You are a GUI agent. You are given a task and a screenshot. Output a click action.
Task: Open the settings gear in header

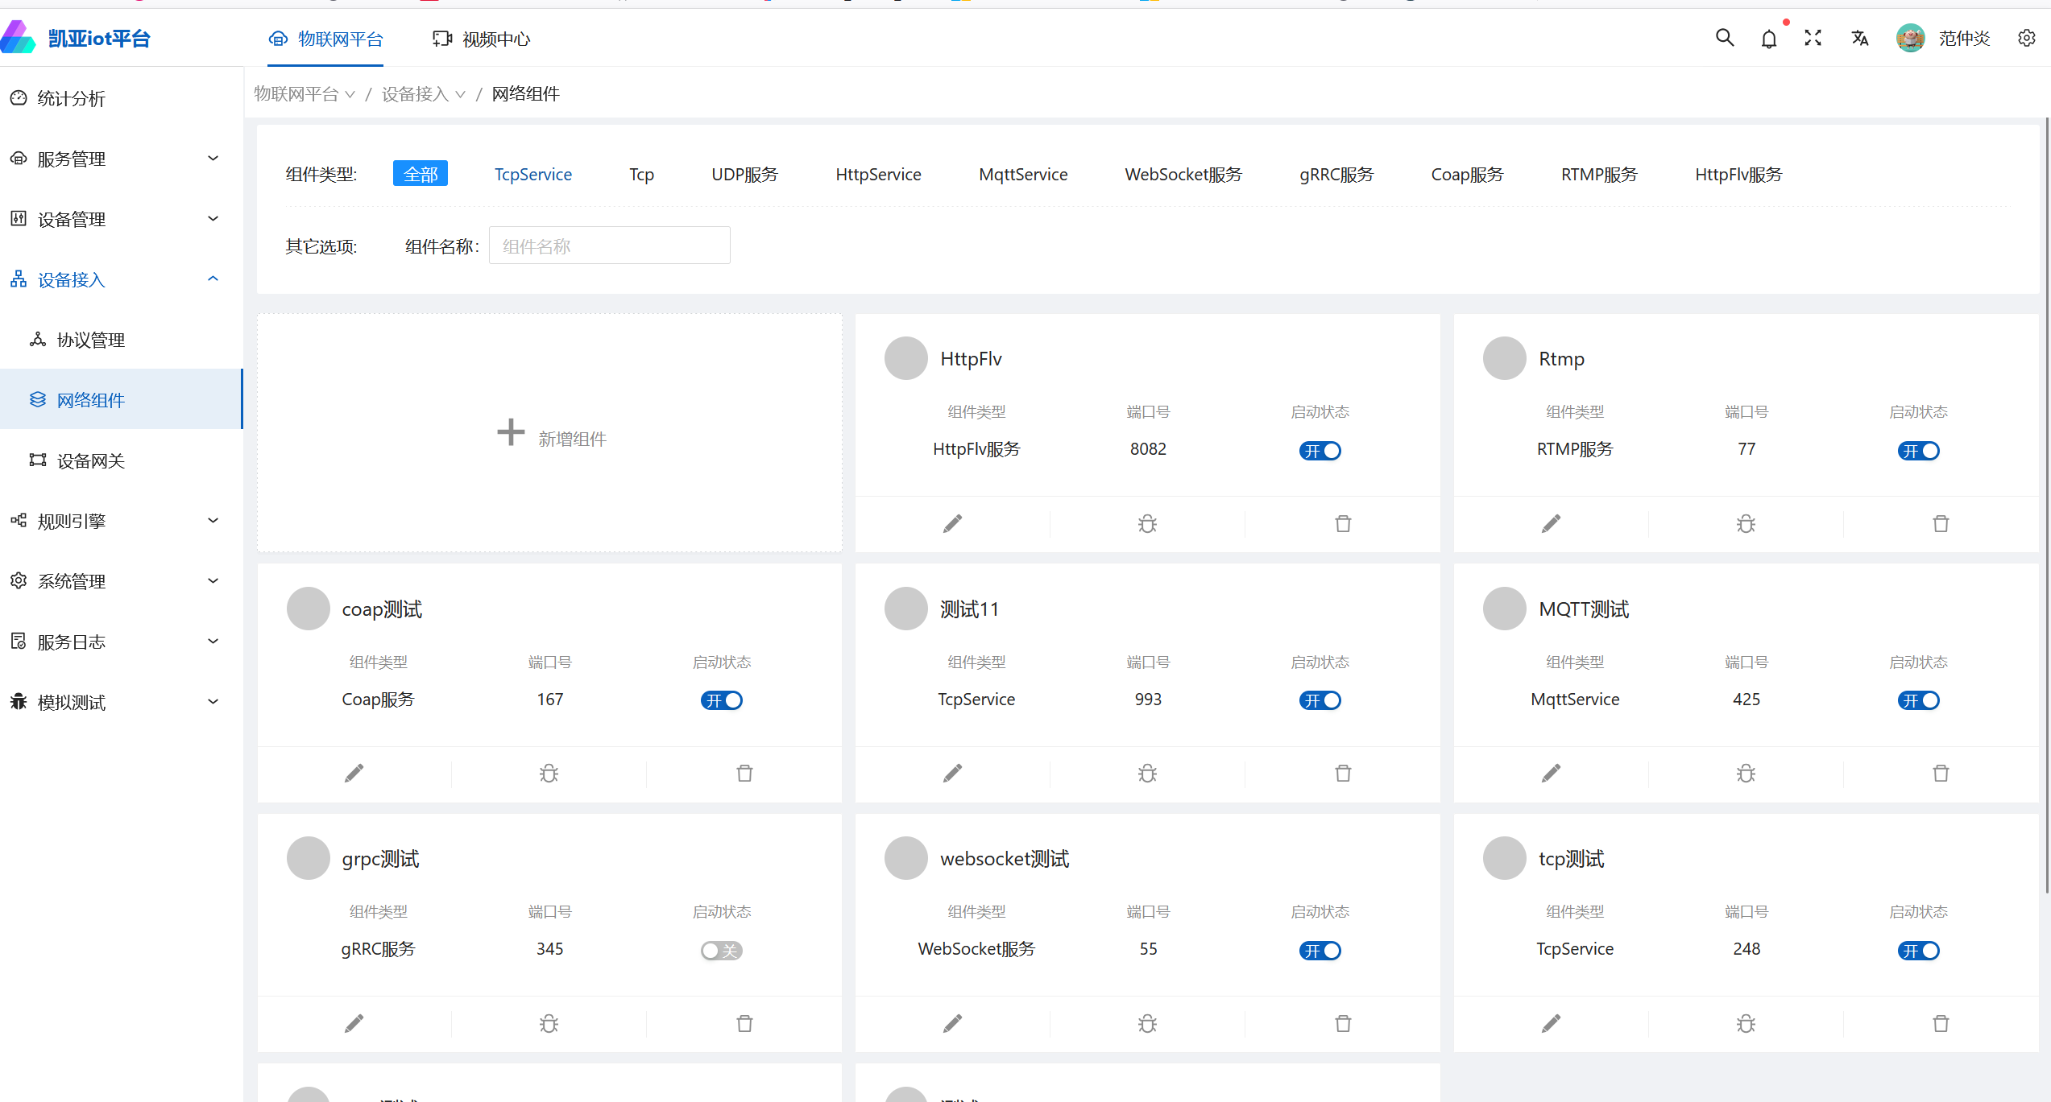(x=2026, y=38)
